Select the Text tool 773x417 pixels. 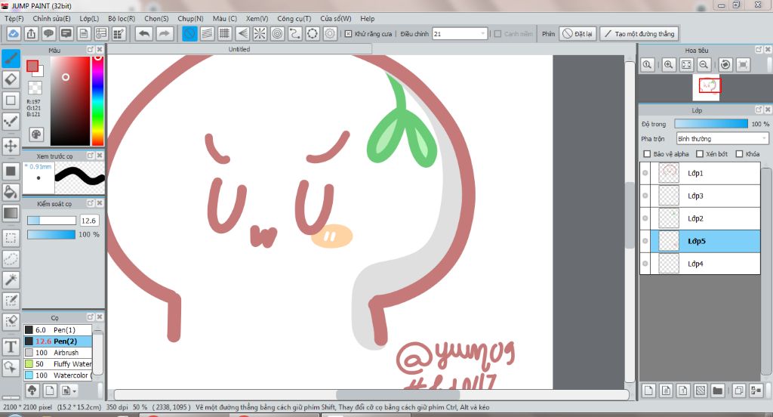[11, 347]
